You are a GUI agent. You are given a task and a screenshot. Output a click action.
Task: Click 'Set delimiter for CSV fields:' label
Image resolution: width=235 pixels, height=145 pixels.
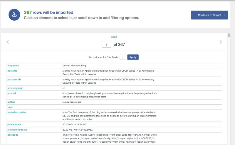click(104, 57)
